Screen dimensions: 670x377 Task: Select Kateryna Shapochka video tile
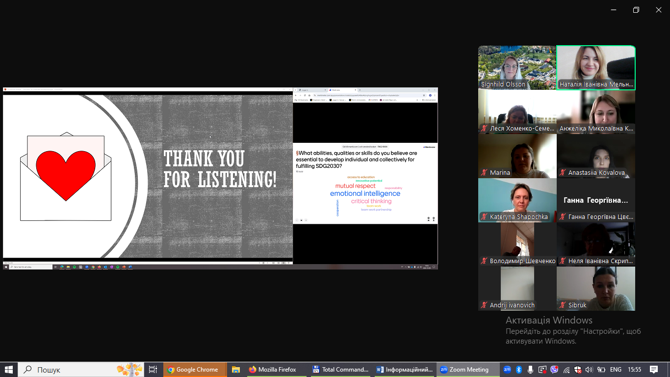coord(517,200)
